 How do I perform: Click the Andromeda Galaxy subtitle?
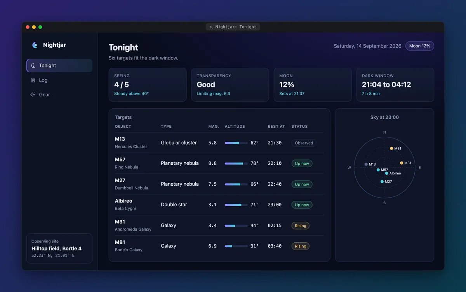coord(133,229)
